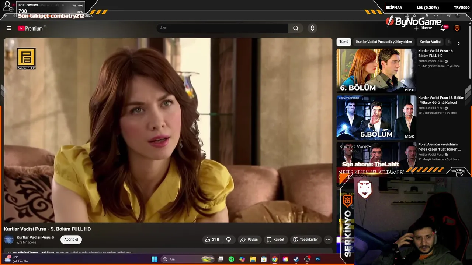Open more actions three-dot menu below video

(328, 240)
